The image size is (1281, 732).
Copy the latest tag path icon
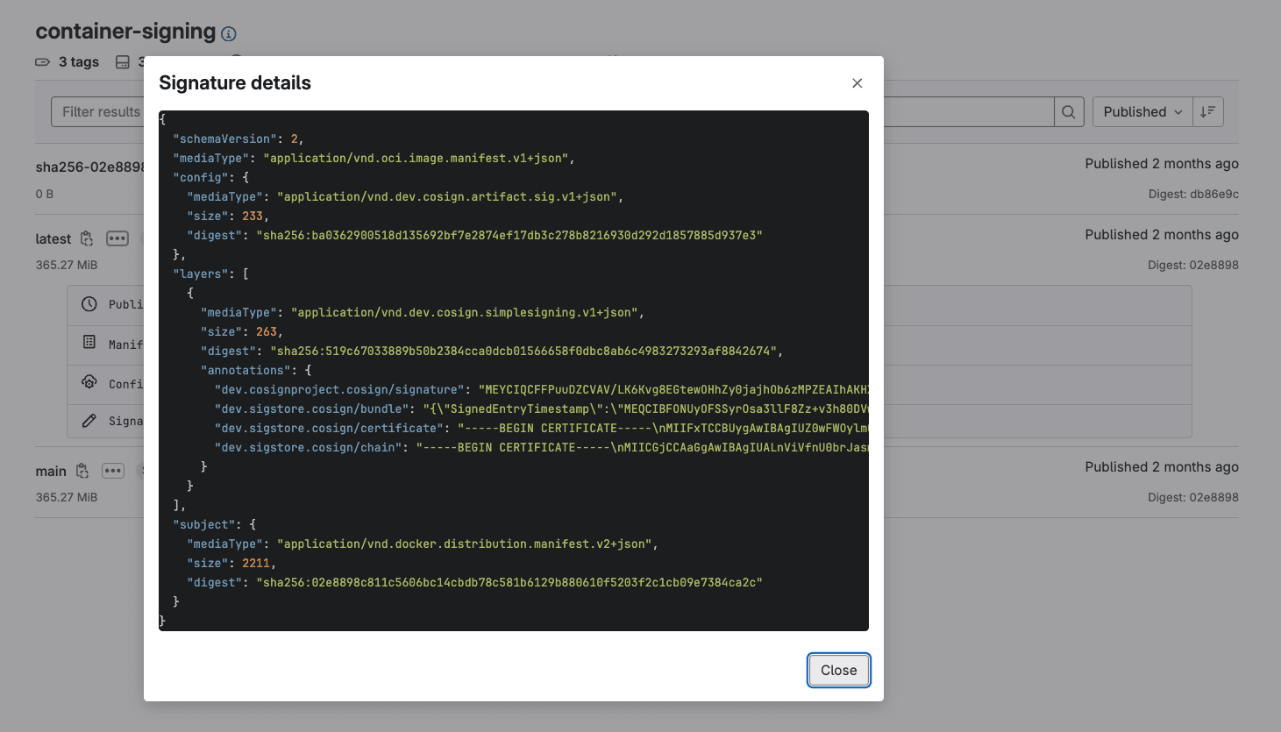[87, 238]
